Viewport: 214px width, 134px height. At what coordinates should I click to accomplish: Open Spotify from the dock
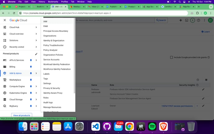click(152, 126)
